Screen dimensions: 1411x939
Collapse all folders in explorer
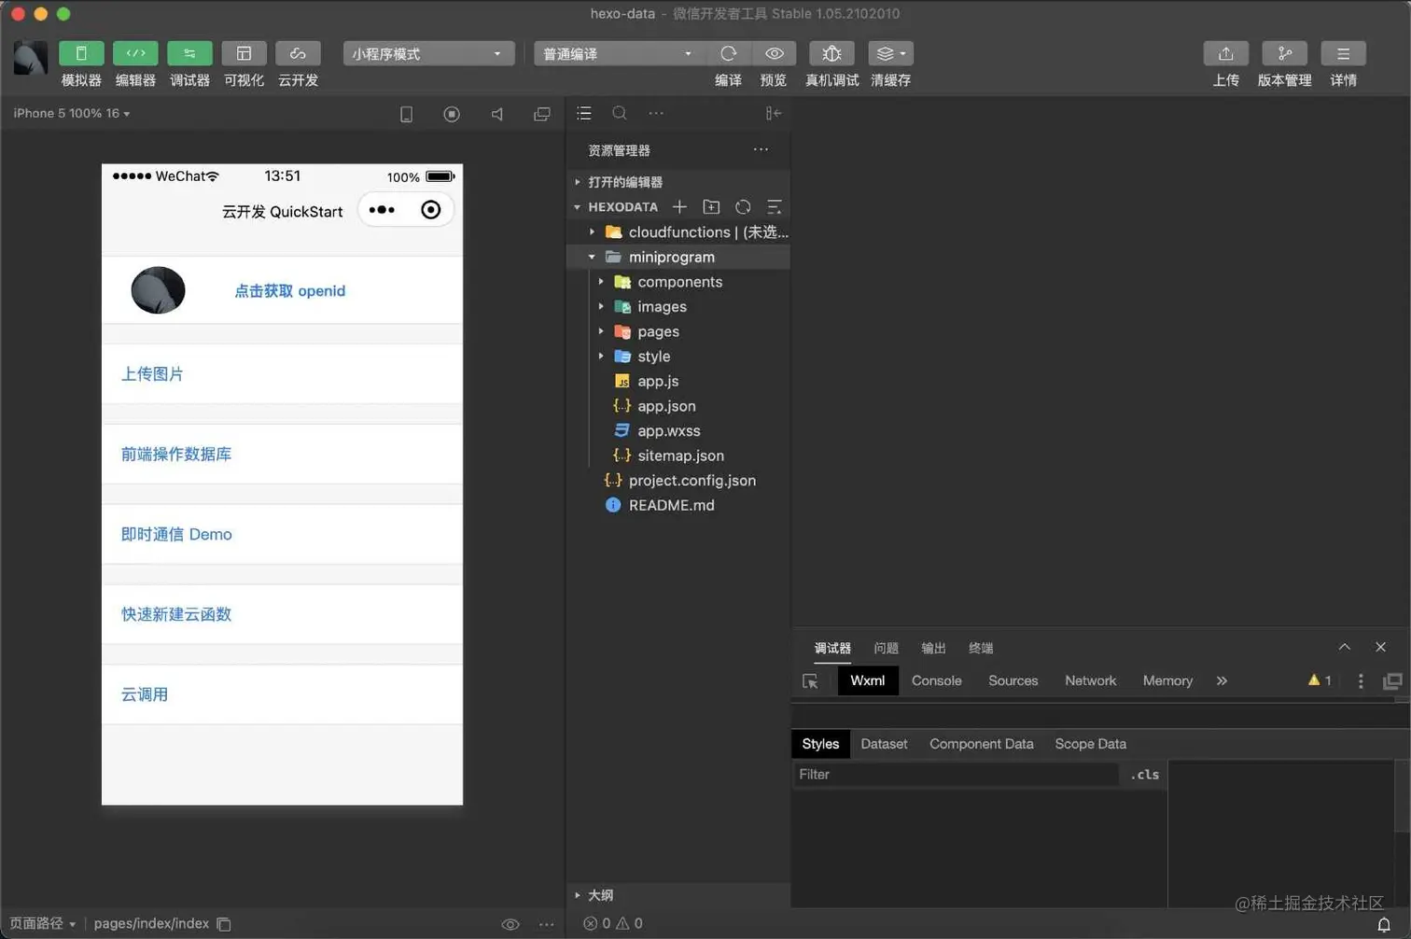click(774, 206)
